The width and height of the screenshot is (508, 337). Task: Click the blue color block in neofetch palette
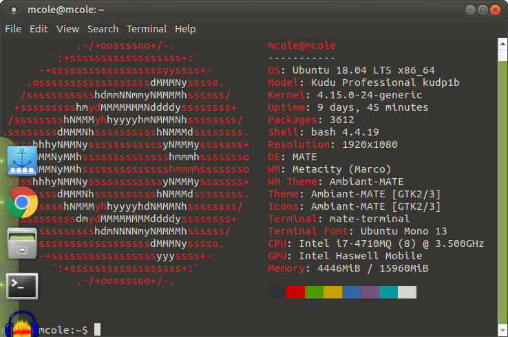(351, 292)
